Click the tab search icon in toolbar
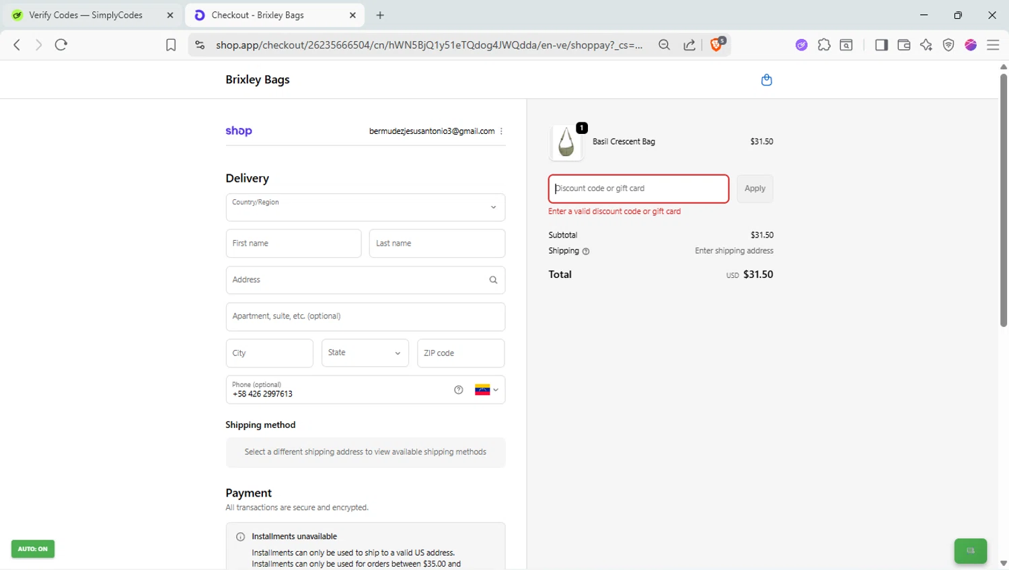 pyautogui.click(x=847, y=45)
